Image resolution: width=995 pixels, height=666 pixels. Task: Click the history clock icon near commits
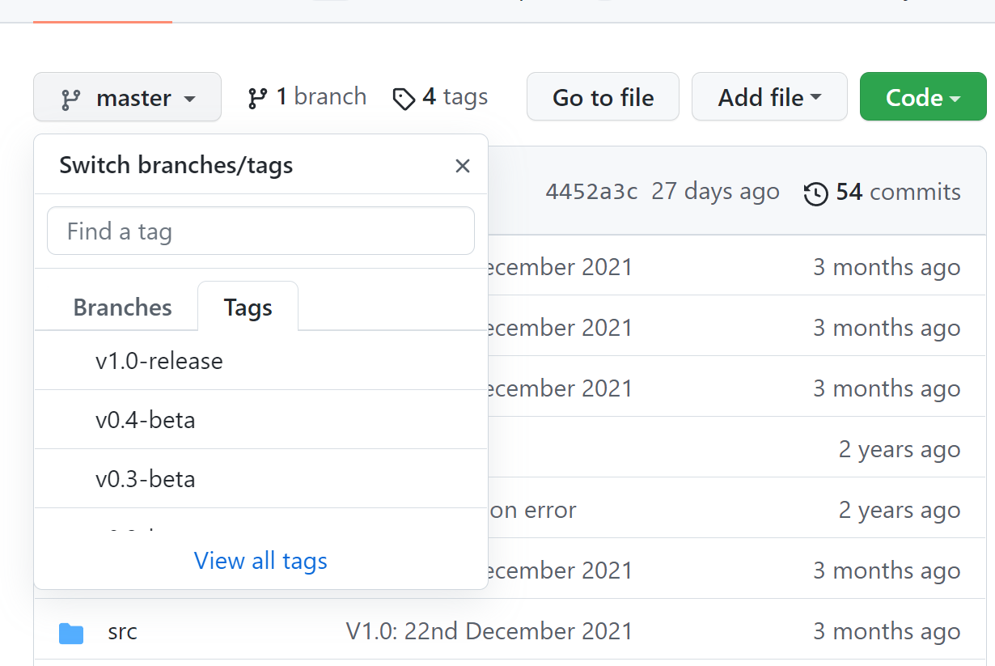tap(815, 193)
